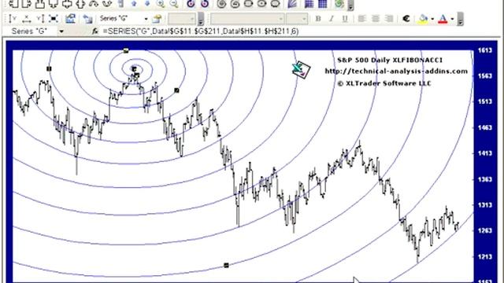
Task: Open the font color dropdown arrow
Action: click(x=452, y=19)
